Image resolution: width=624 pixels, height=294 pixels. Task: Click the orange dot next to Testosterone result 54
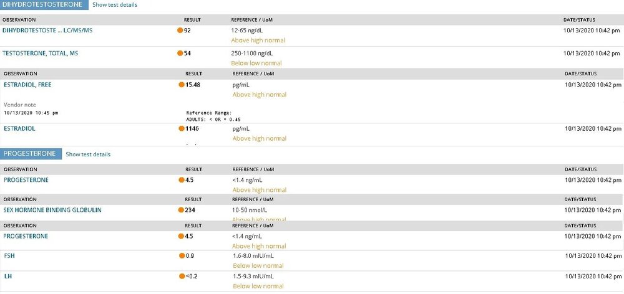point(180,53)
